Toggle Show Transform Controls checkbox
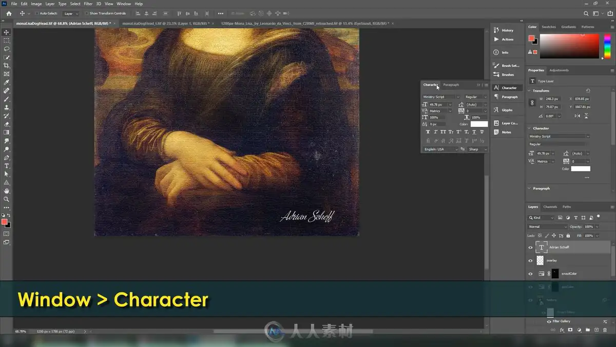This screenshot has height=347, width=616. pyautogui.click(x=86, y=13)
